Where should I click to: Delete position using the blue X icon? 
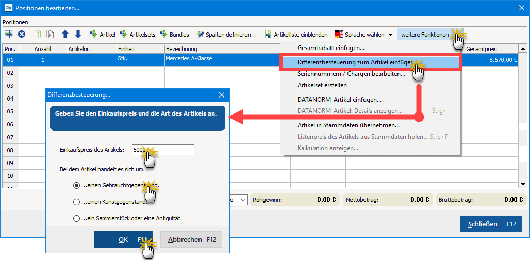(x=22, y=35)
